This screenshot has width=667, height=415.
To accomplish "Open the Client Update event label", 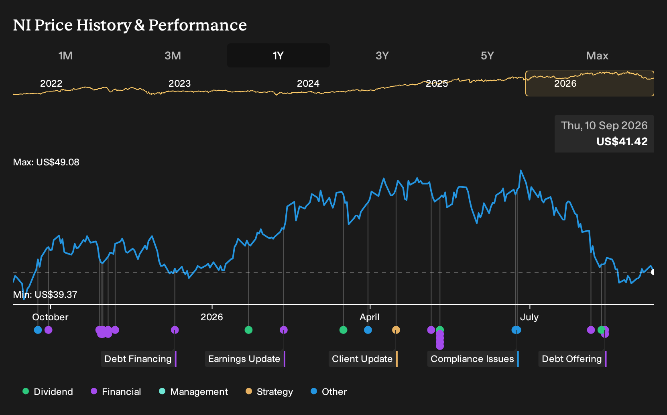I will coord(363,359).
